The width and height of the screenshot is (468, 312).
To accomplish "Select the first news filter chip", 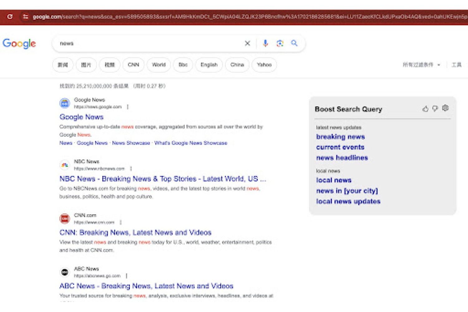I will click(63, 65).
